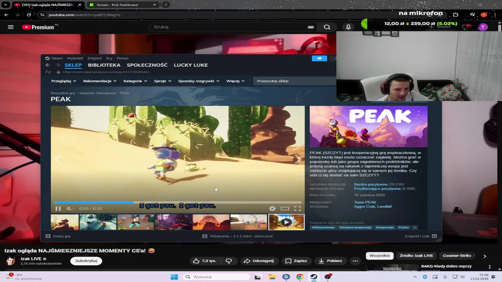502x282 pixels.
Task: Open the Steam menu in Steam client
Action: tap(56, 58)
